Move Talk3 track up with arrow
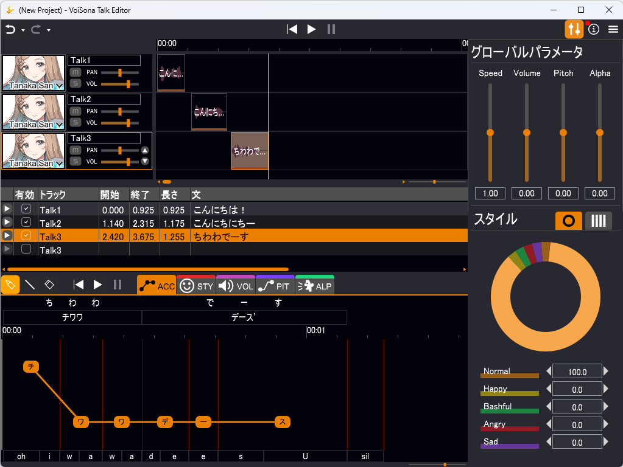Screen dimensions: 623x467 [145, 150]
